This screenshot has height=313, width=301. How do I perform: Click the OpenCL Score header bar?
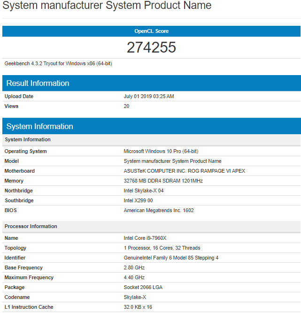click(151, 31)
